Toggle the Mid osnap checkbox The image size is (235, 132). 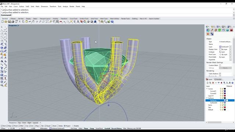pos(19,126)
